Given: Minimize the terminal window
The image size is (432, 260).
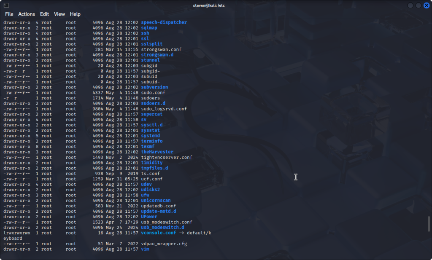Looking at the screenshot, I should [x=410, y=5].
